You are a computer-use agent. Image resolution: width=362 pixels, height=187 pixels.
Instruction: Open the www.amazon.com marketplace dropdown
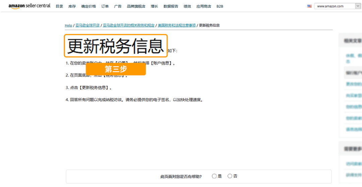[x=337, y=6]
